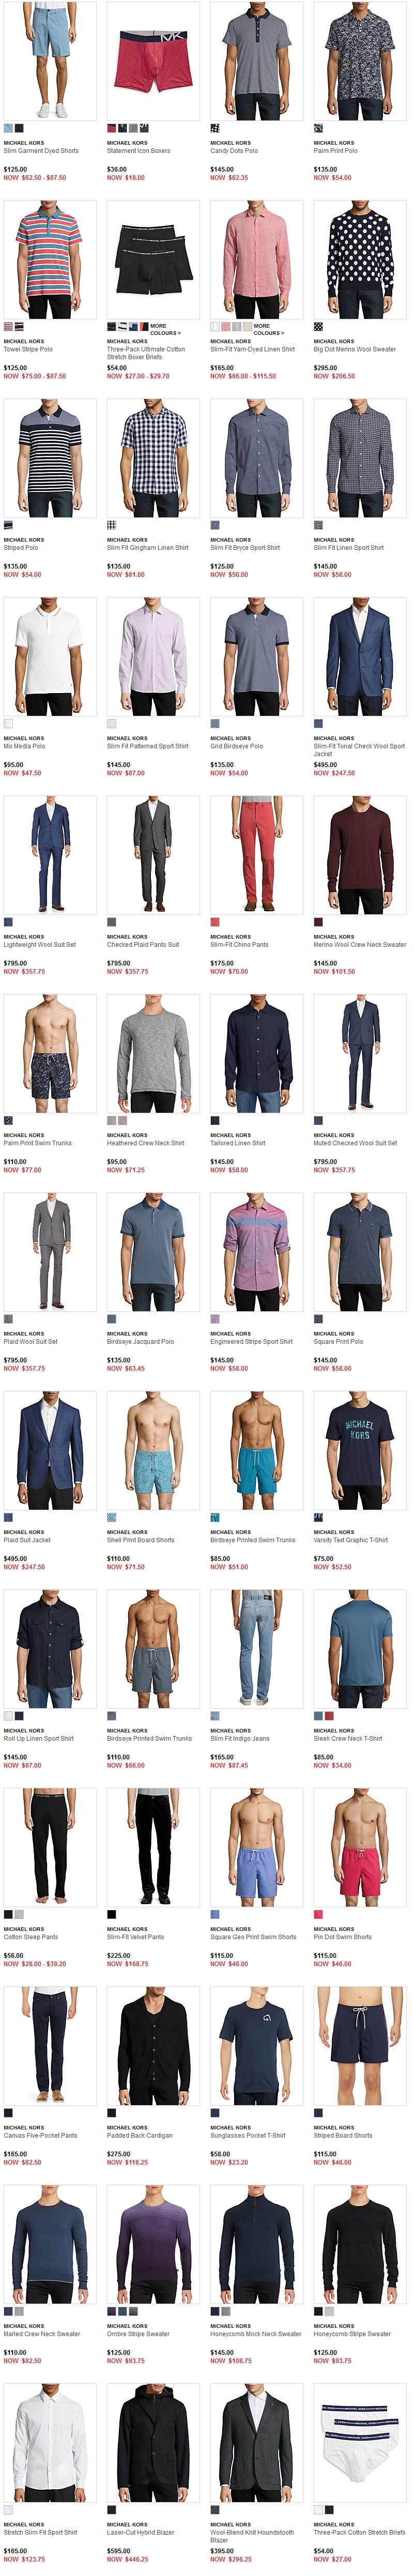Select a grey swatch under Heathered Crew Neck Shirt
The height and width of the screenshot is (2576, 414).
pyautogui.click(x=111, y=1120)
